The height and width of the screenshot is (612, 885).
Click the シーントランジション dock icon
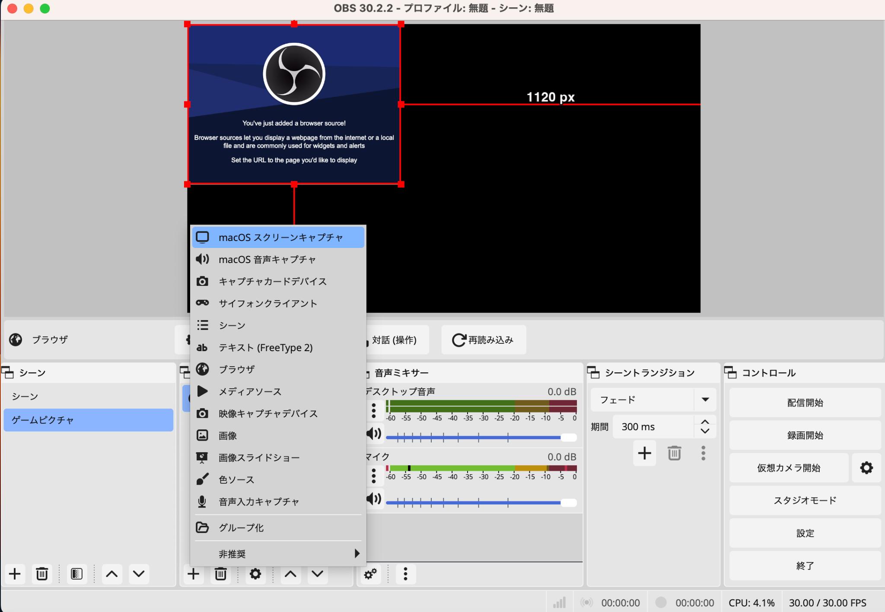click(x=594, y=372)
